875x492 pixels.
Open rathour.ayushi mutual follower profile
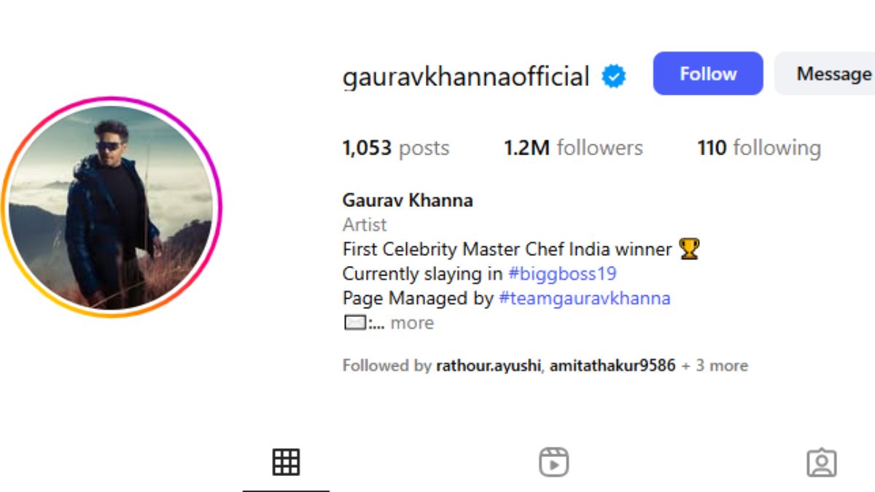click(x=489, y=365)
